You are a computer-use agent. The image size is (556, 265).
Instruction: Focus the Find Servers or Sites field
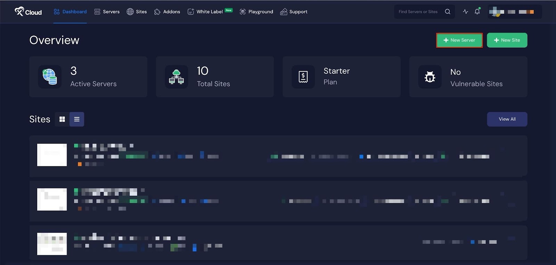(x=419, y=12)
